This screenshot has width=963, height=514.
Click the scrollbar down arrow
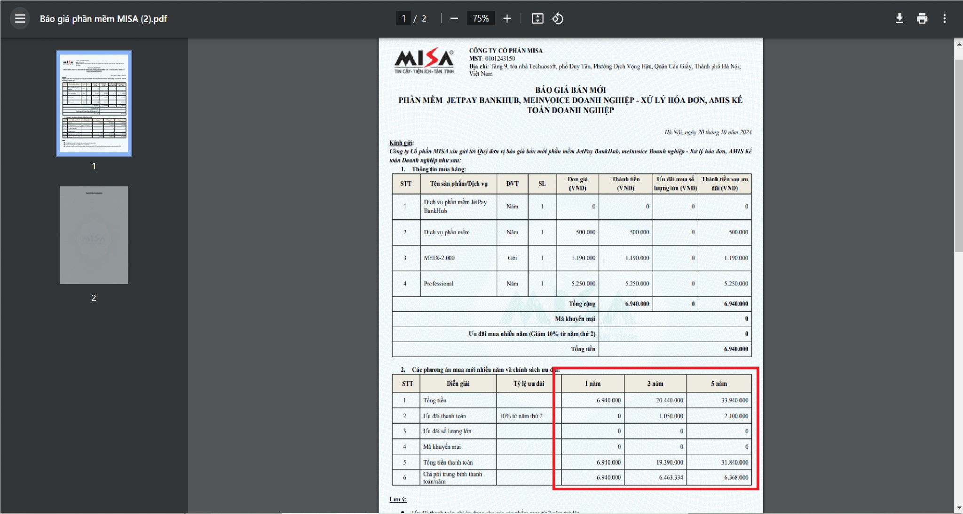[x=959, y=508]
